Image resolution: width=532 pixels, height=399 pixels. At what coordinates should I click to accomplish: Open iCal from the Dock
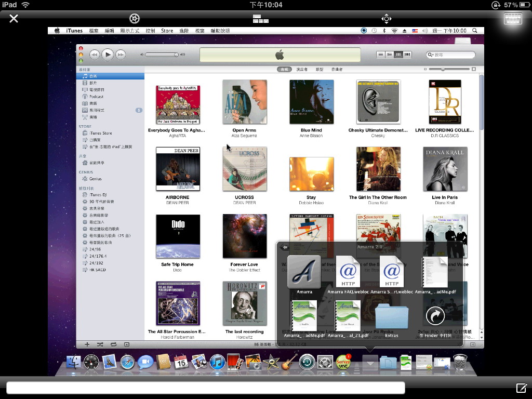click(181, 362)
